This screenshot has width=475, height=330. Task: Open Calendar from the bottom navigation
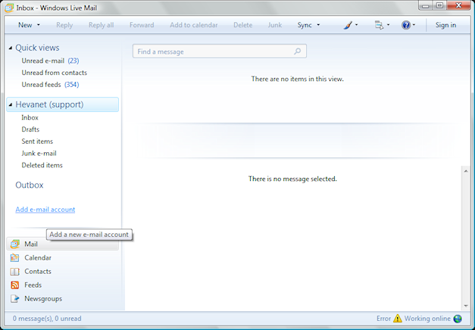(37, 258)
